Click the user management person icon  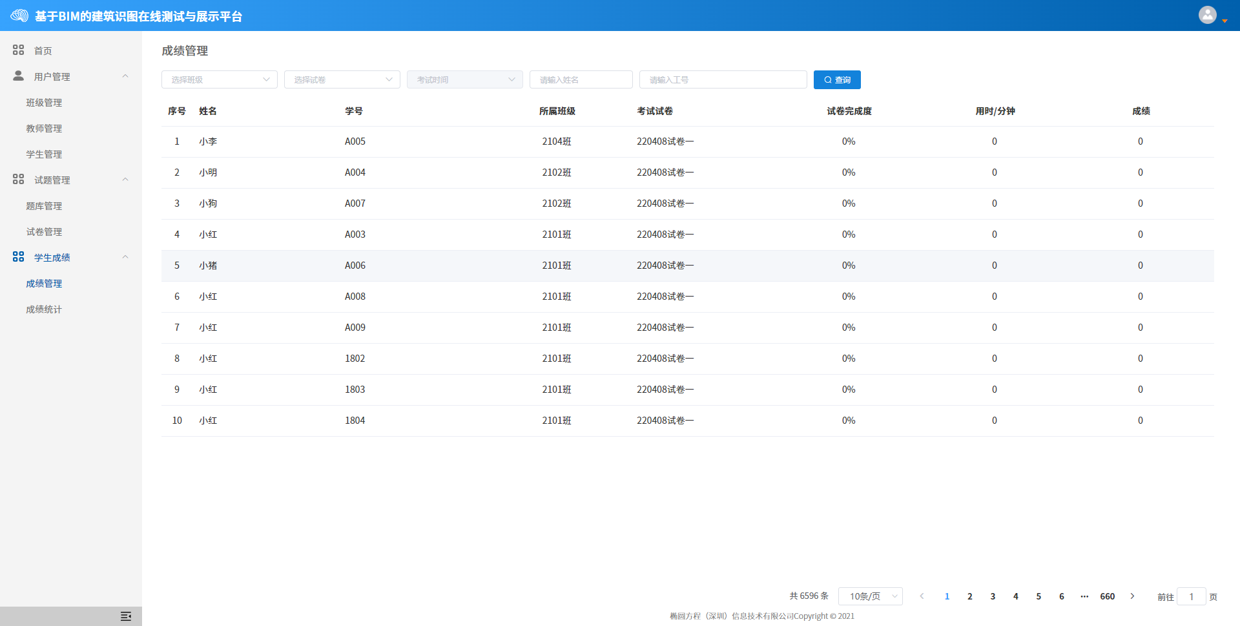click(x=18, y=76)
